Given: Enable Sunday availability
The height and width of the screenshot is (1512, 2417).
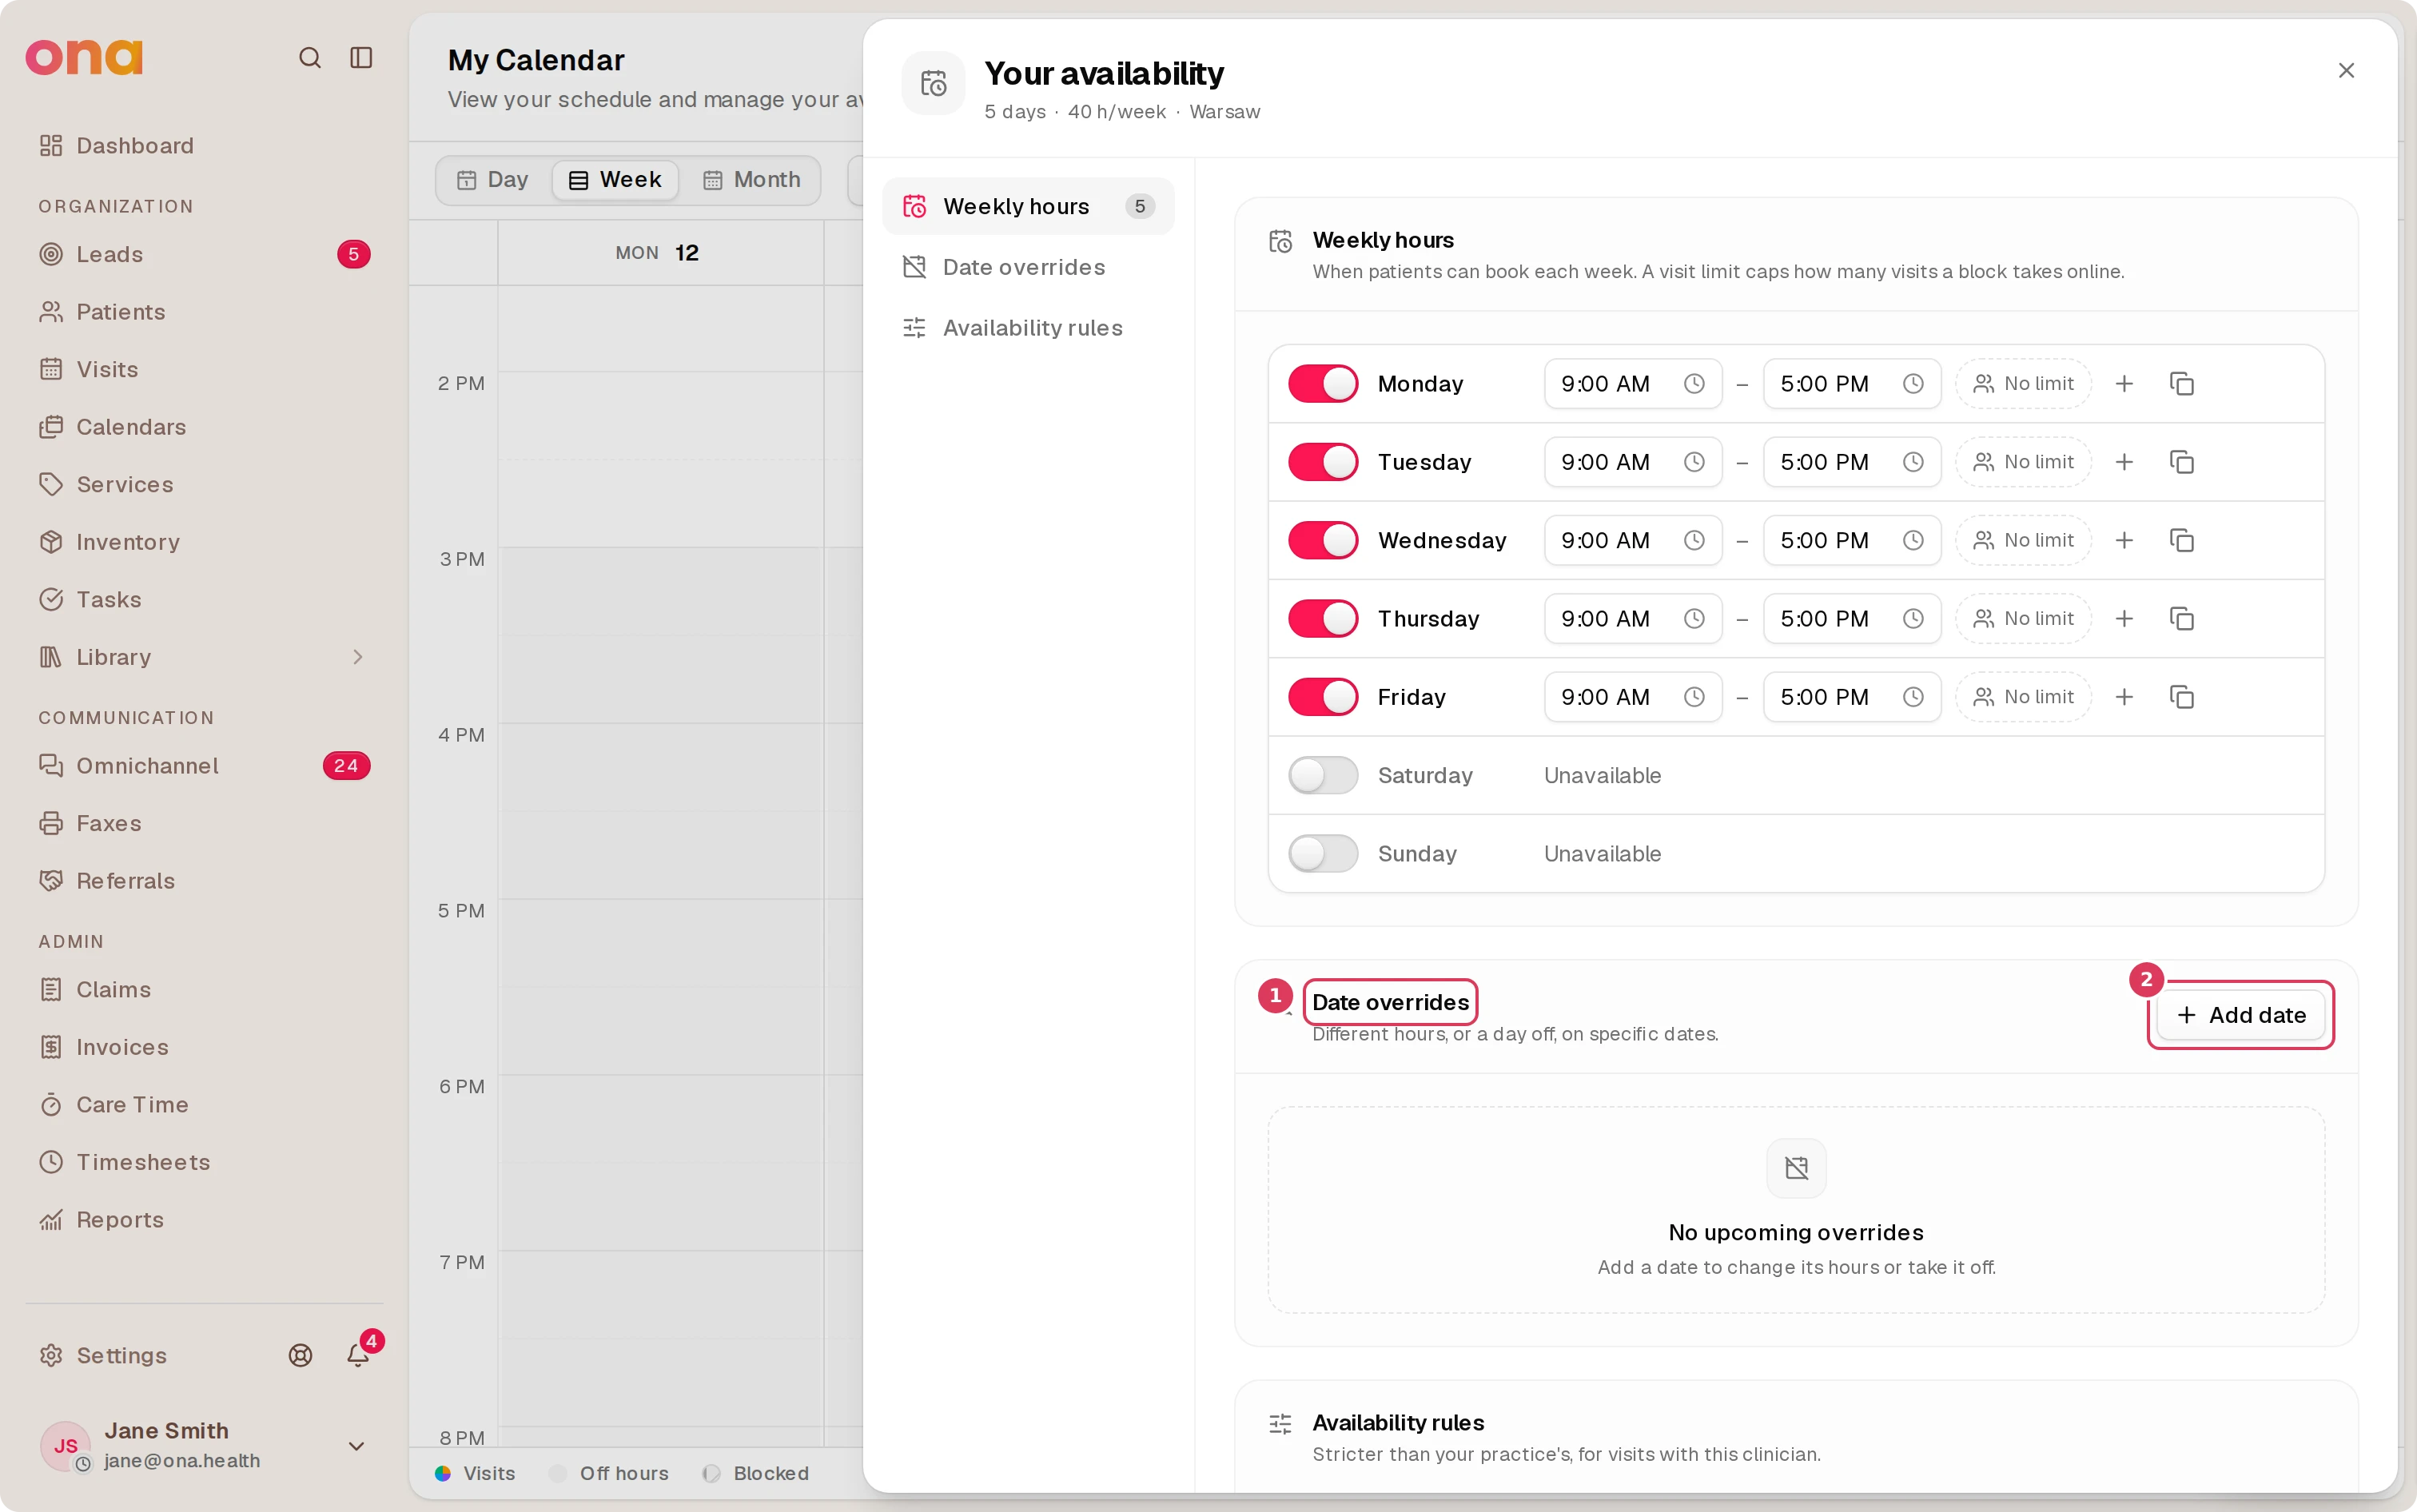Looking at the screenshot, I should pos(1323,854).
